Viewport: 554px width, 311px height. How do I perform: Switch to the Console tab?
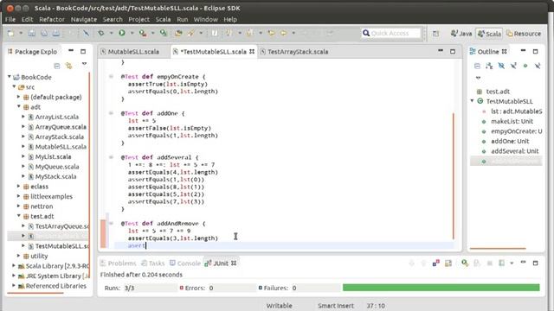coord(185,263)
